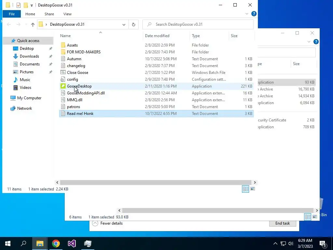Open Task Manager from the taskbar

(x=88, y=243)
